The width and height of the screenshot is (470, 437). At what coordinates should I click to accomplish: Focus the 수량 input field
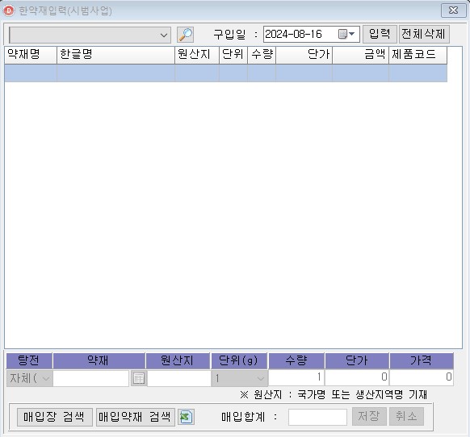[296, 377]
